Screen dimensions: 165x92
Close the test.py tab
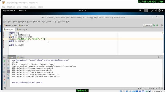click(x=26, y=30)
